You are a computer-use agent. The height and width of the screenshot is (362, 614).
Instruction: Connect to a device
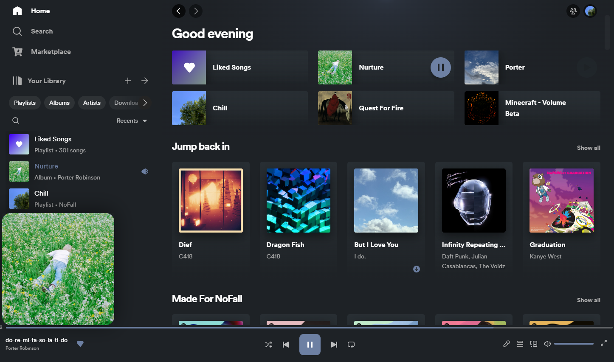click(x=533, y=344)
